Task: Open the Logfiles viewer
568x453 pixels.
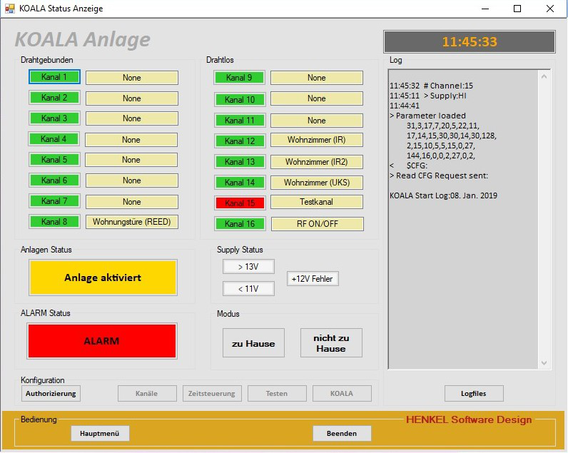Action: [474, 393]
